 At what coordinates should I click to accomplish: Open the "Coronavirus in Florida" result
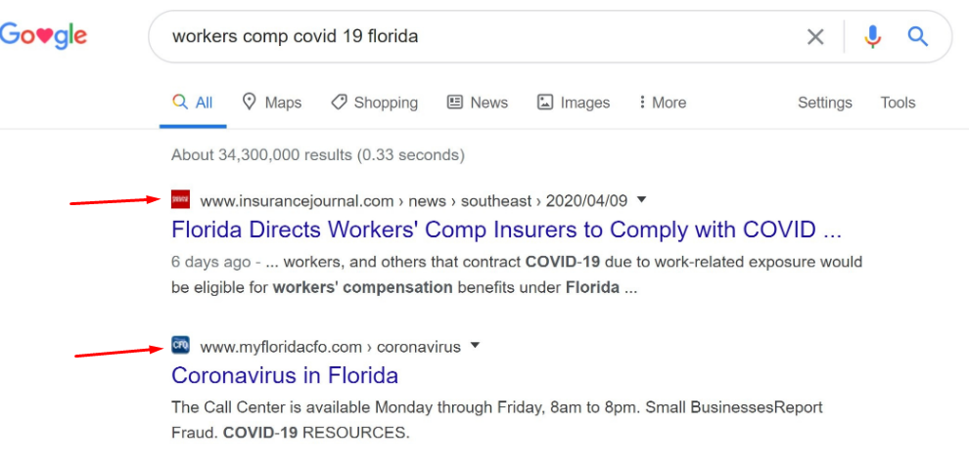click(x=285, y=375)
